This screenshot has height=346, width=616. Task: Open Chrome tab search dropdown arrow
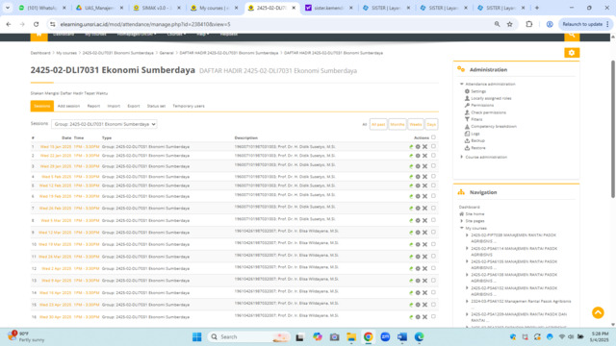tap(8, 8)
